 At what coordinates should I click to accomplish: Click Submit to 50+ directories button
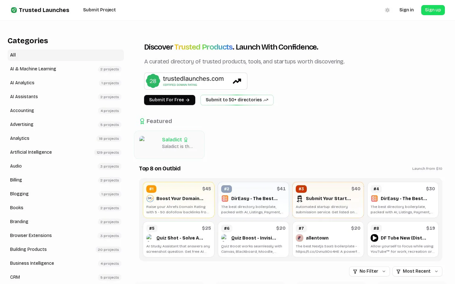click(x=237, y=100)
